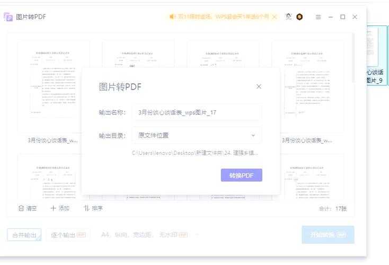
Task: Open the notification banner message
Action: pos(223,16)
